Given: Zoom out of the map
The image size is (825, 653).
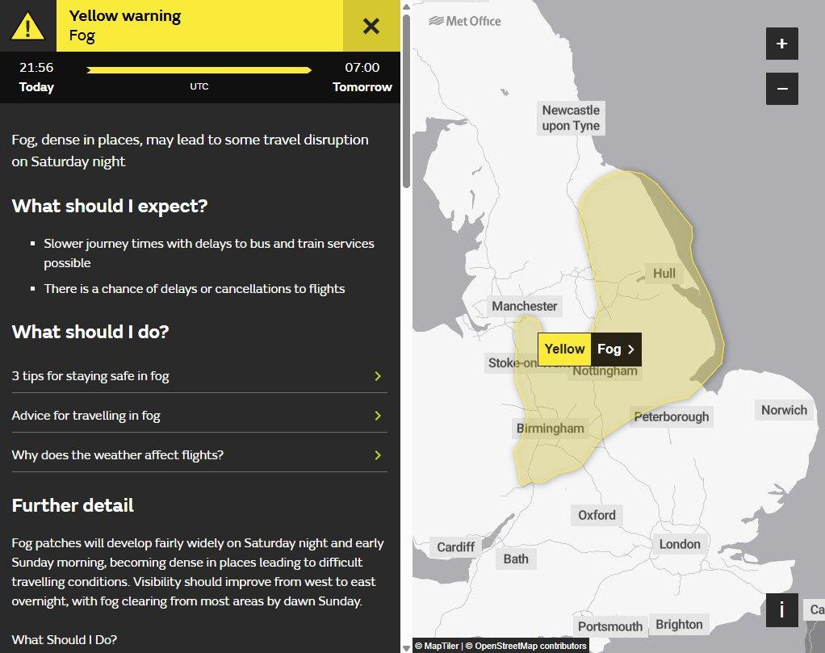Looking at the screenshot, I should click(x=781, y=88).
